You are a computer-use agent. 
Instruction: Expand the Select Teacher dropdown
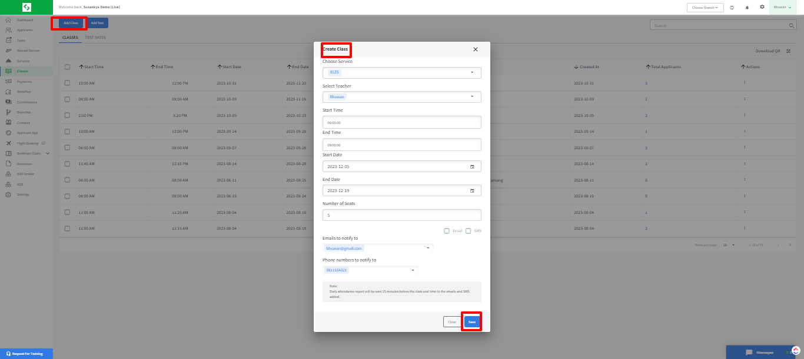pyautogui.click(x=472, y=96)
